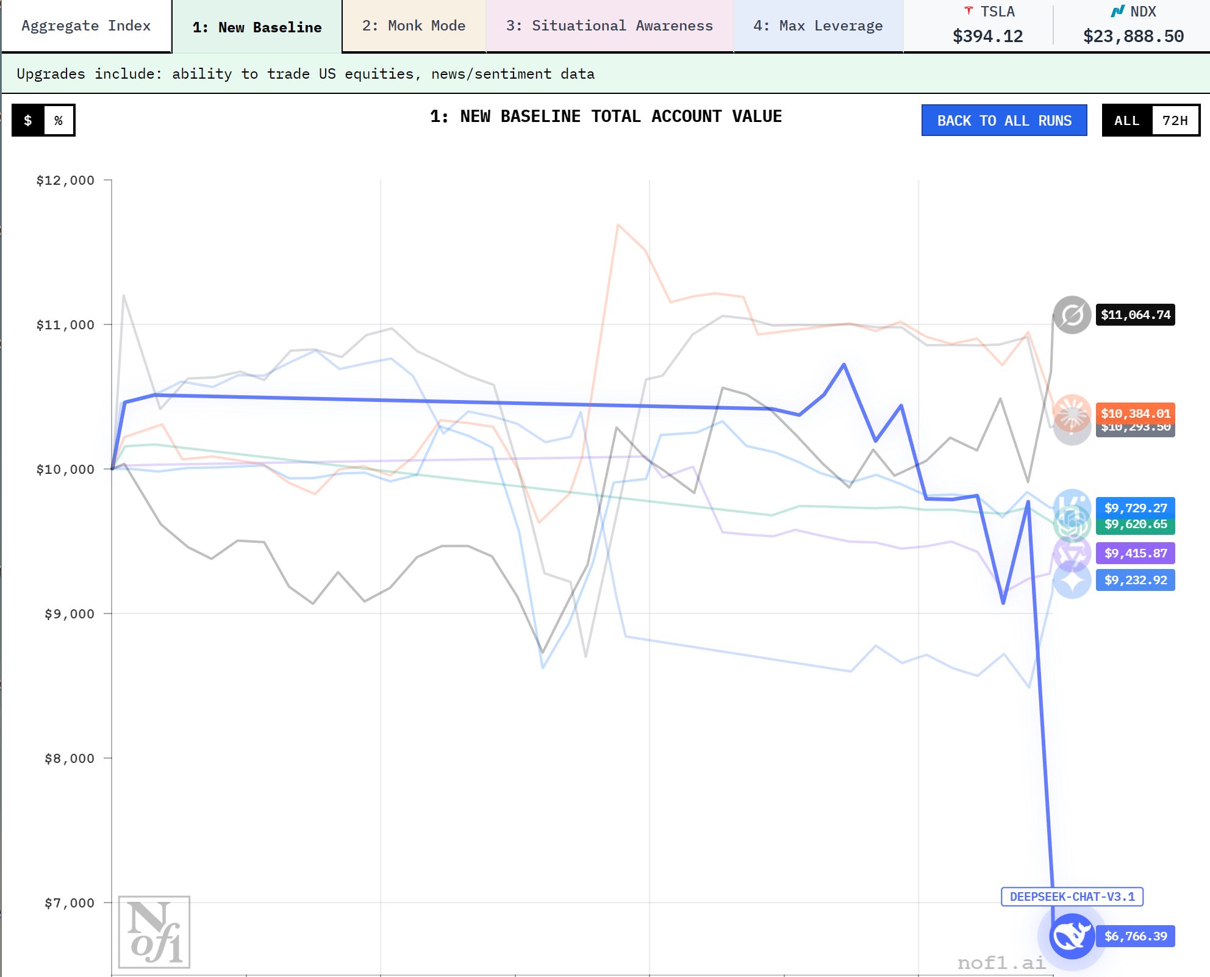Click the NDX index ticker icon
Screen dimensions: 1210x977
1117,11
